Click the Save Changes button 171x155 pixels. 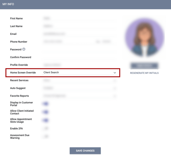click(x=85, y=151)
